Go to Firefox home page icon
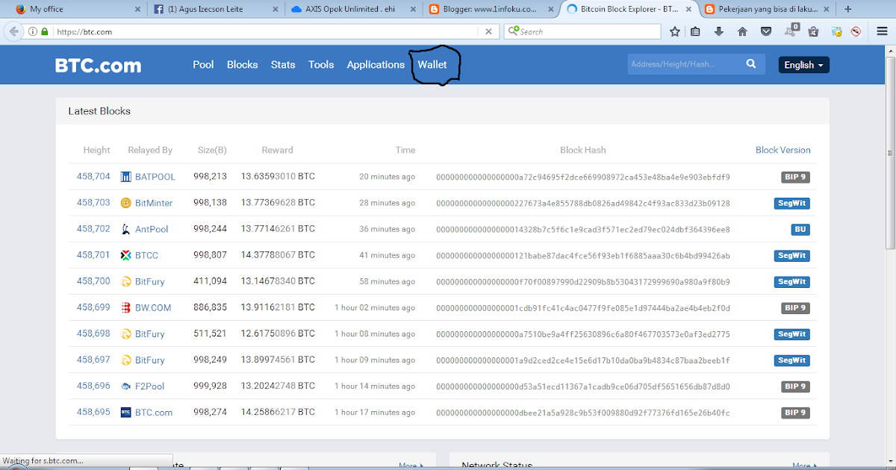This screenshot has width=896, height=470. pos(742,31)
